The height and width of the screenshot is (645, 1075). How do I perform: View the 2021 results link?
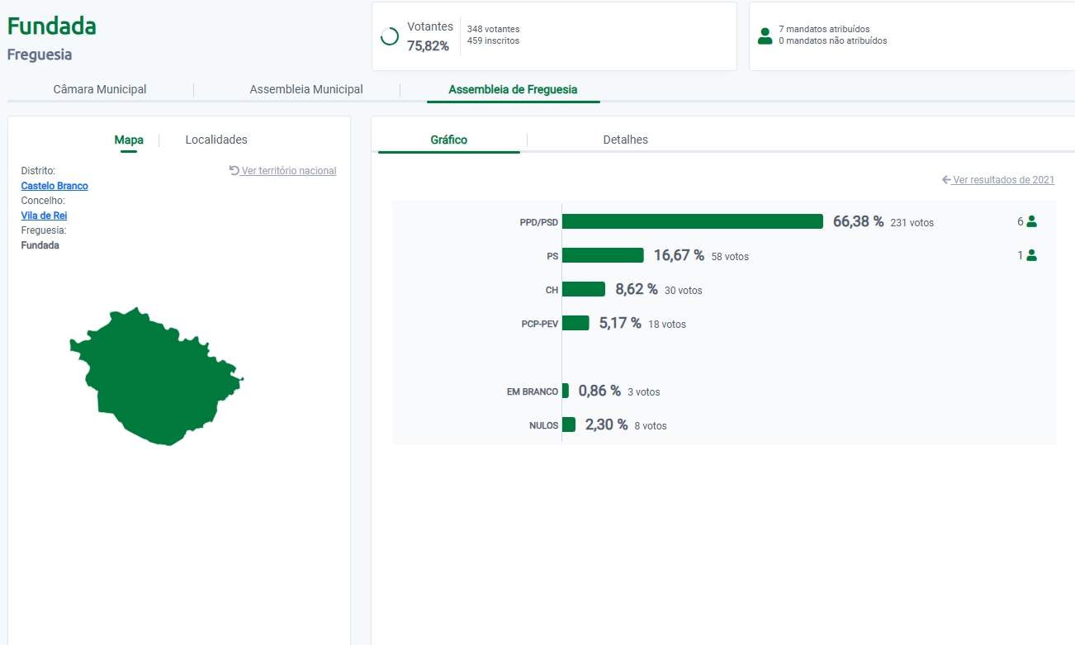pos(1003,180)
